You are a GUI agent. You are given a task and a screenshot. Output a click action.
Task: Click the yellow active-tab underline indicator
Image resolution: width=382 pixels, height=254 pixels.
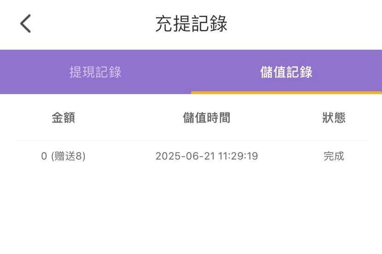point(286,93)
